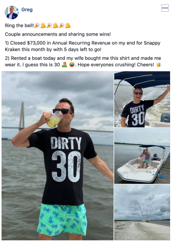Click the last bell emoji on first line
Viewport: 174px width, 244px height.
68,25
